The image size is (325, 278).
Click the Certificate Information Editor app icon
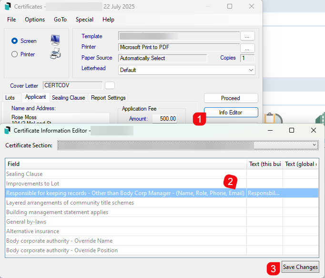click(x=7, y=130)
